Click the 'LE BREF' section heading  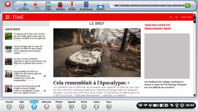point(97,23)
